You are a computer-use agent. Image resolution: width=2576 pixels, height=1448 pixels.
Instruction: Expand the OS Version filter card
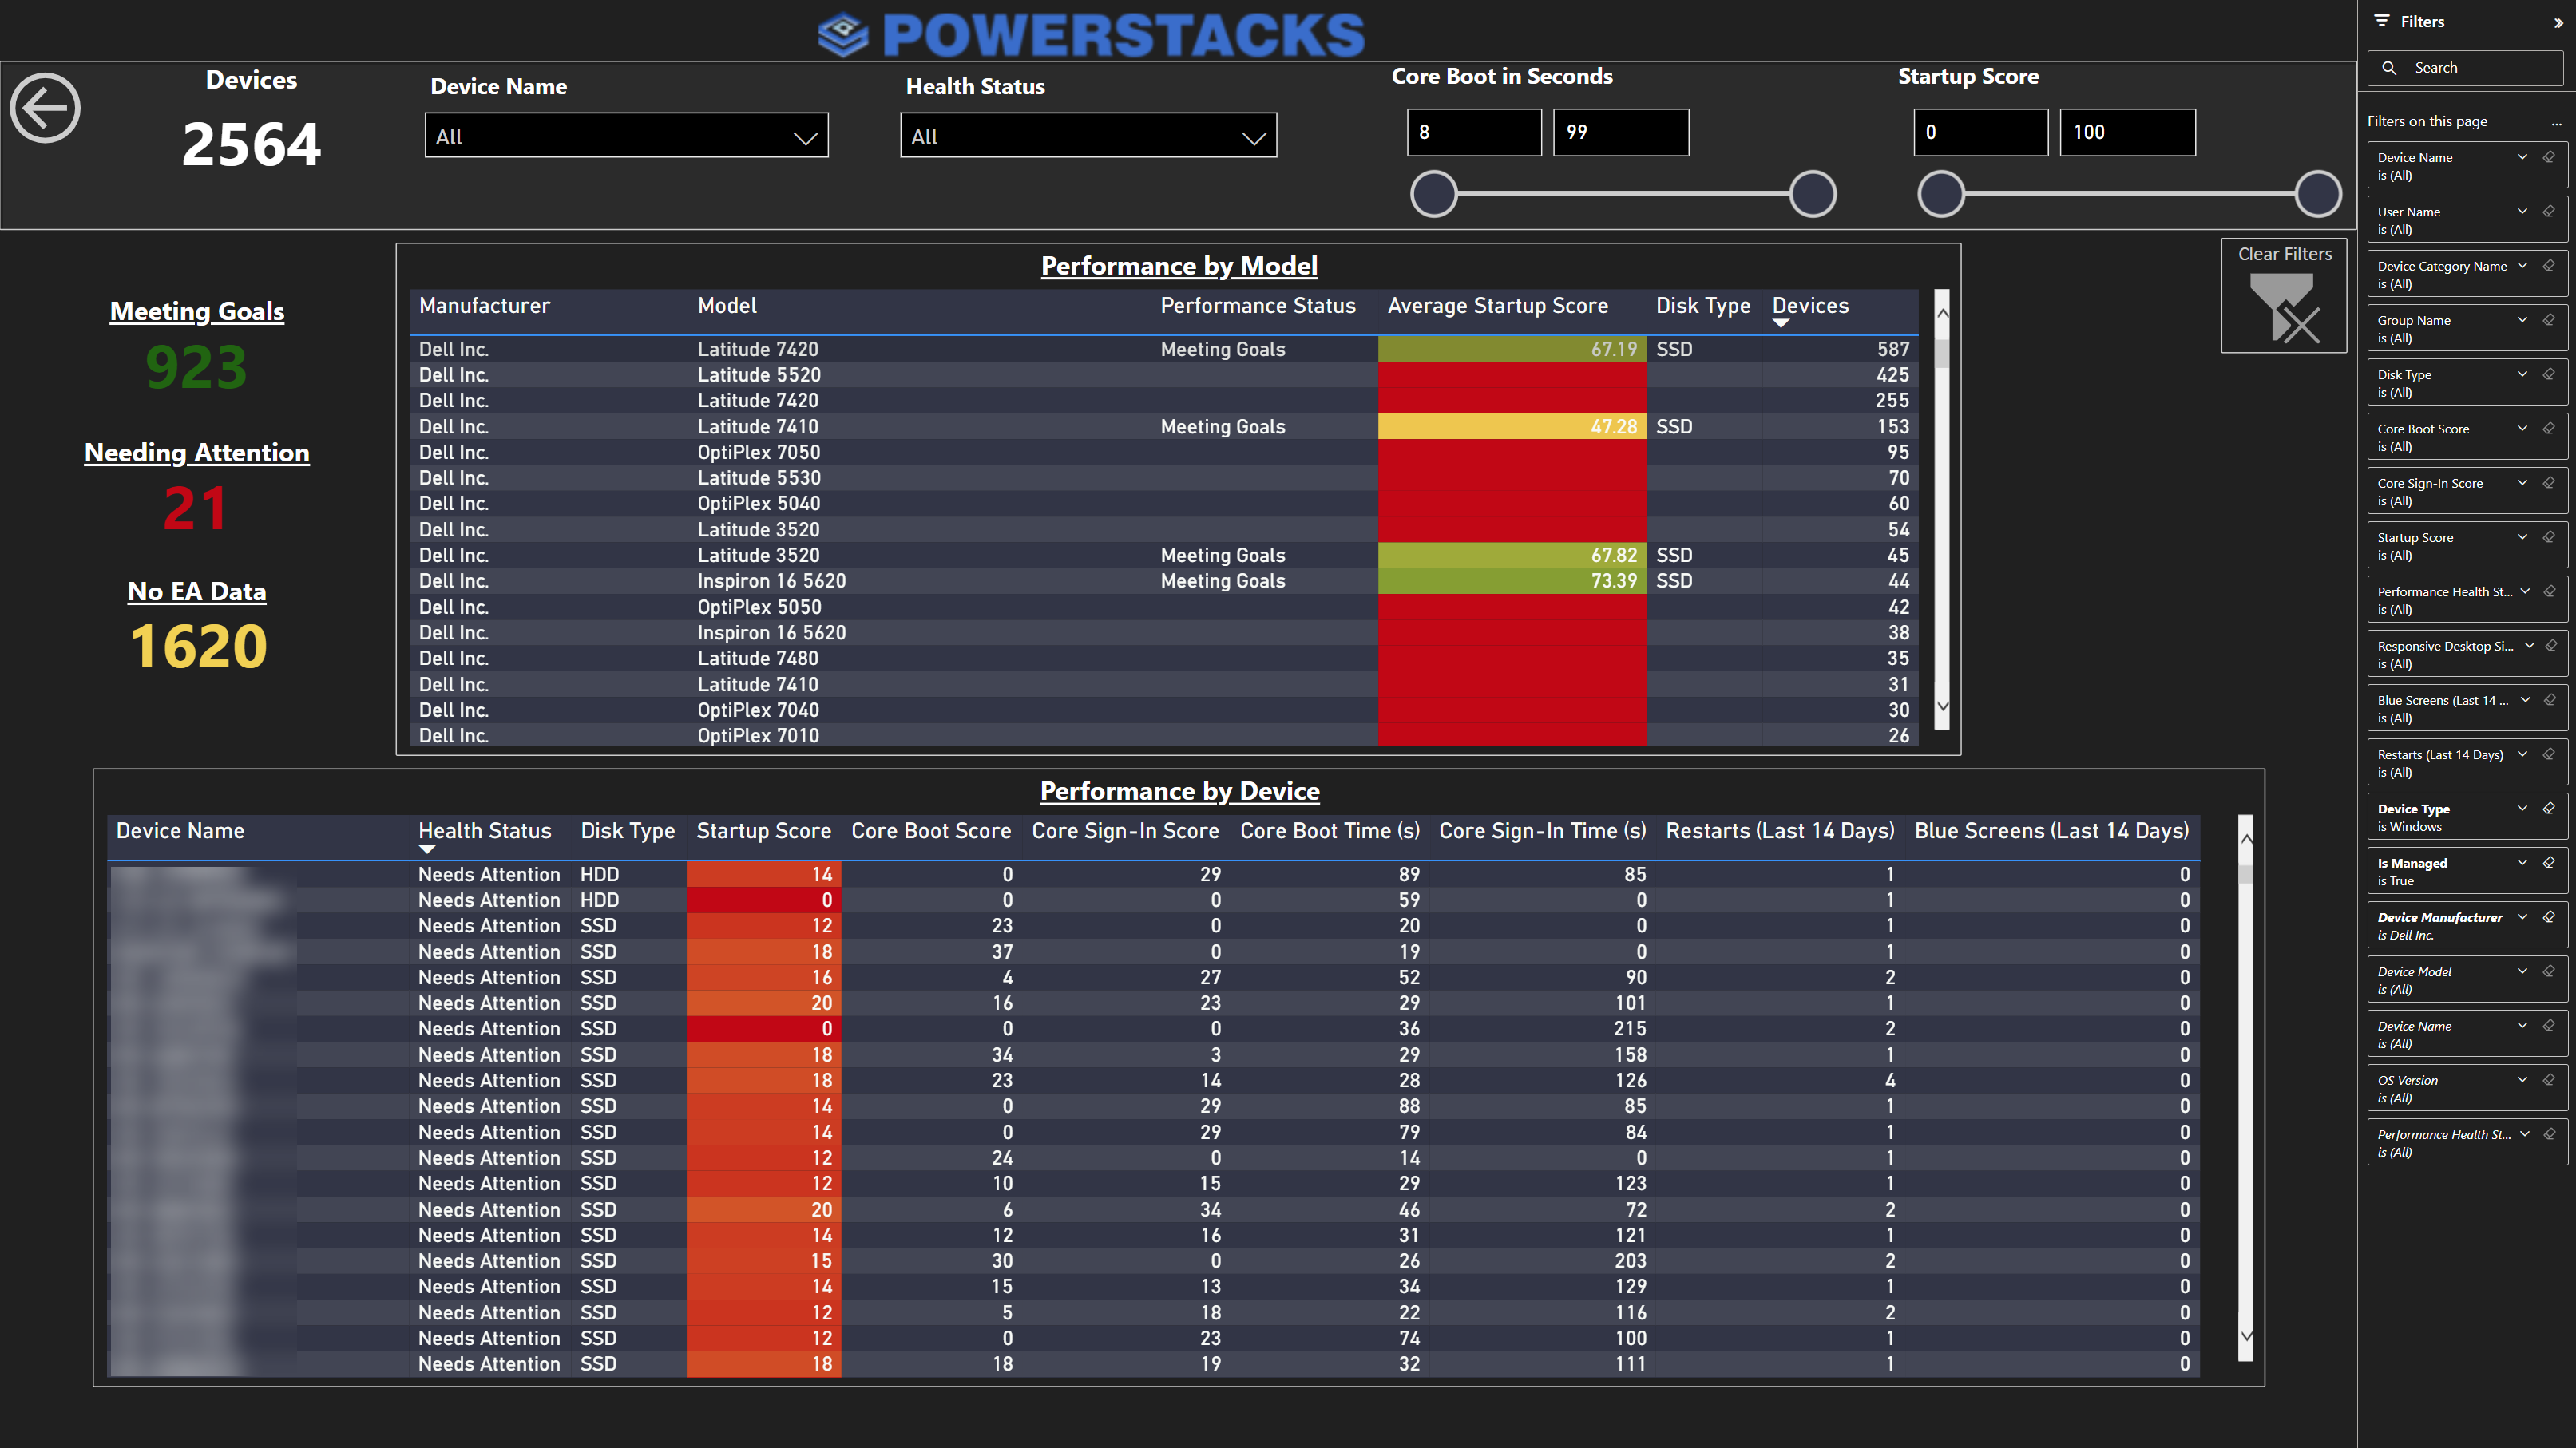(2522, 1079)
